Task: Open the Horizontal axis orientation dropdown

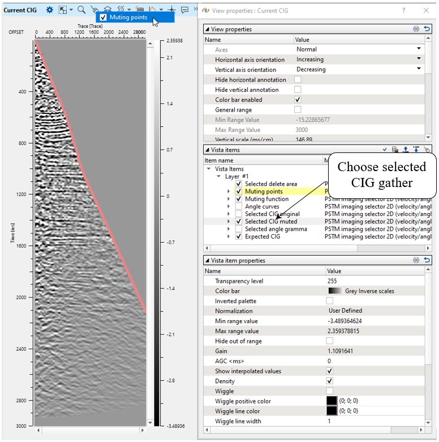Action: click(419, 59)
